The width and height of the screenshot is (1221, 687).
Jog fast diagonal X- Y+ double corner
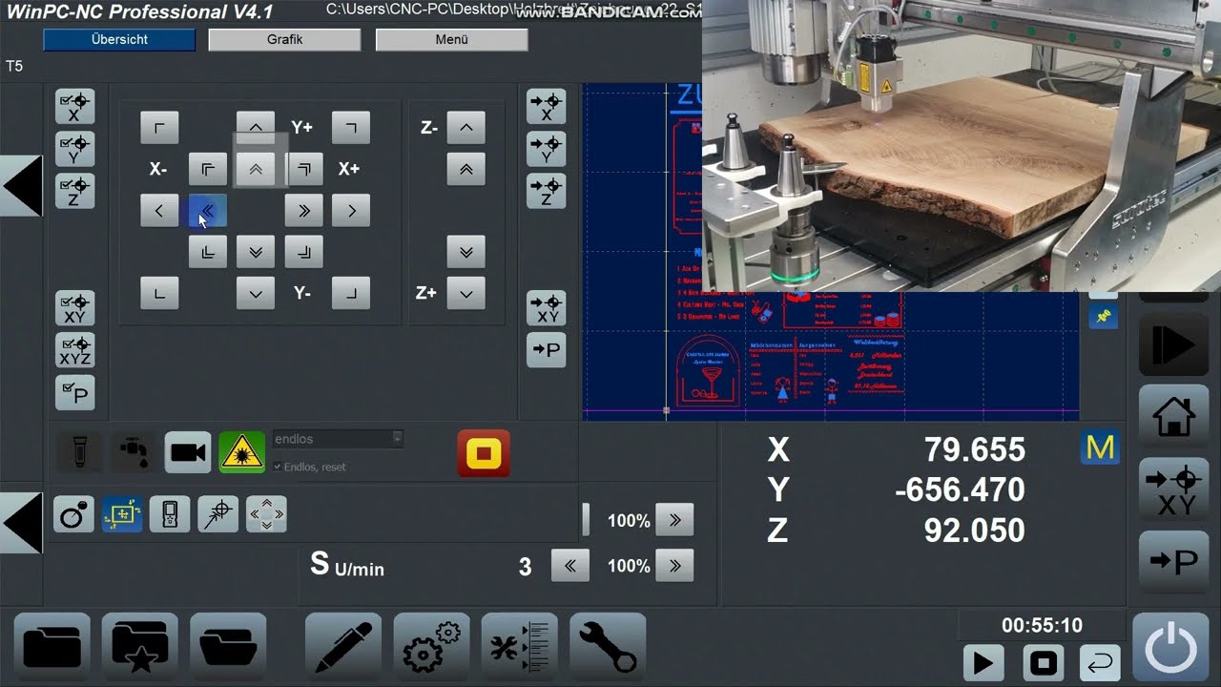click(x=208, y=169)
